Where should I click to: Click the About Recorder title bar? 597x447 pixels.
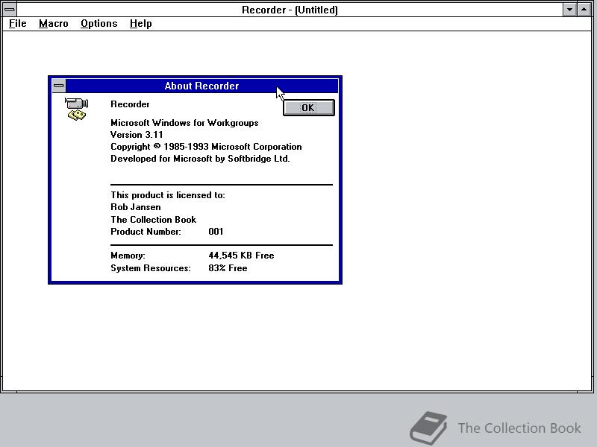pyautogui.click(x=201, y=86)
